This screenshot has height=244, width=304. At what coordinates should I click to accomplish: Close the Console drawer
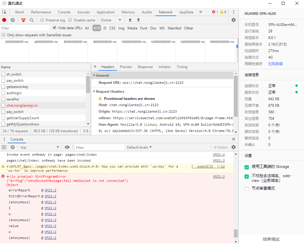point(234,139)
